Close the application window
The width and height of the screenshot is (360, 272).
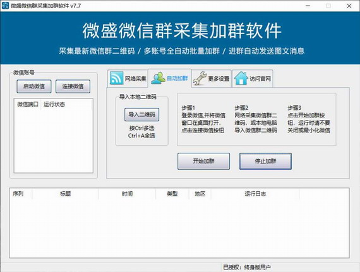[x=349, y=6]
